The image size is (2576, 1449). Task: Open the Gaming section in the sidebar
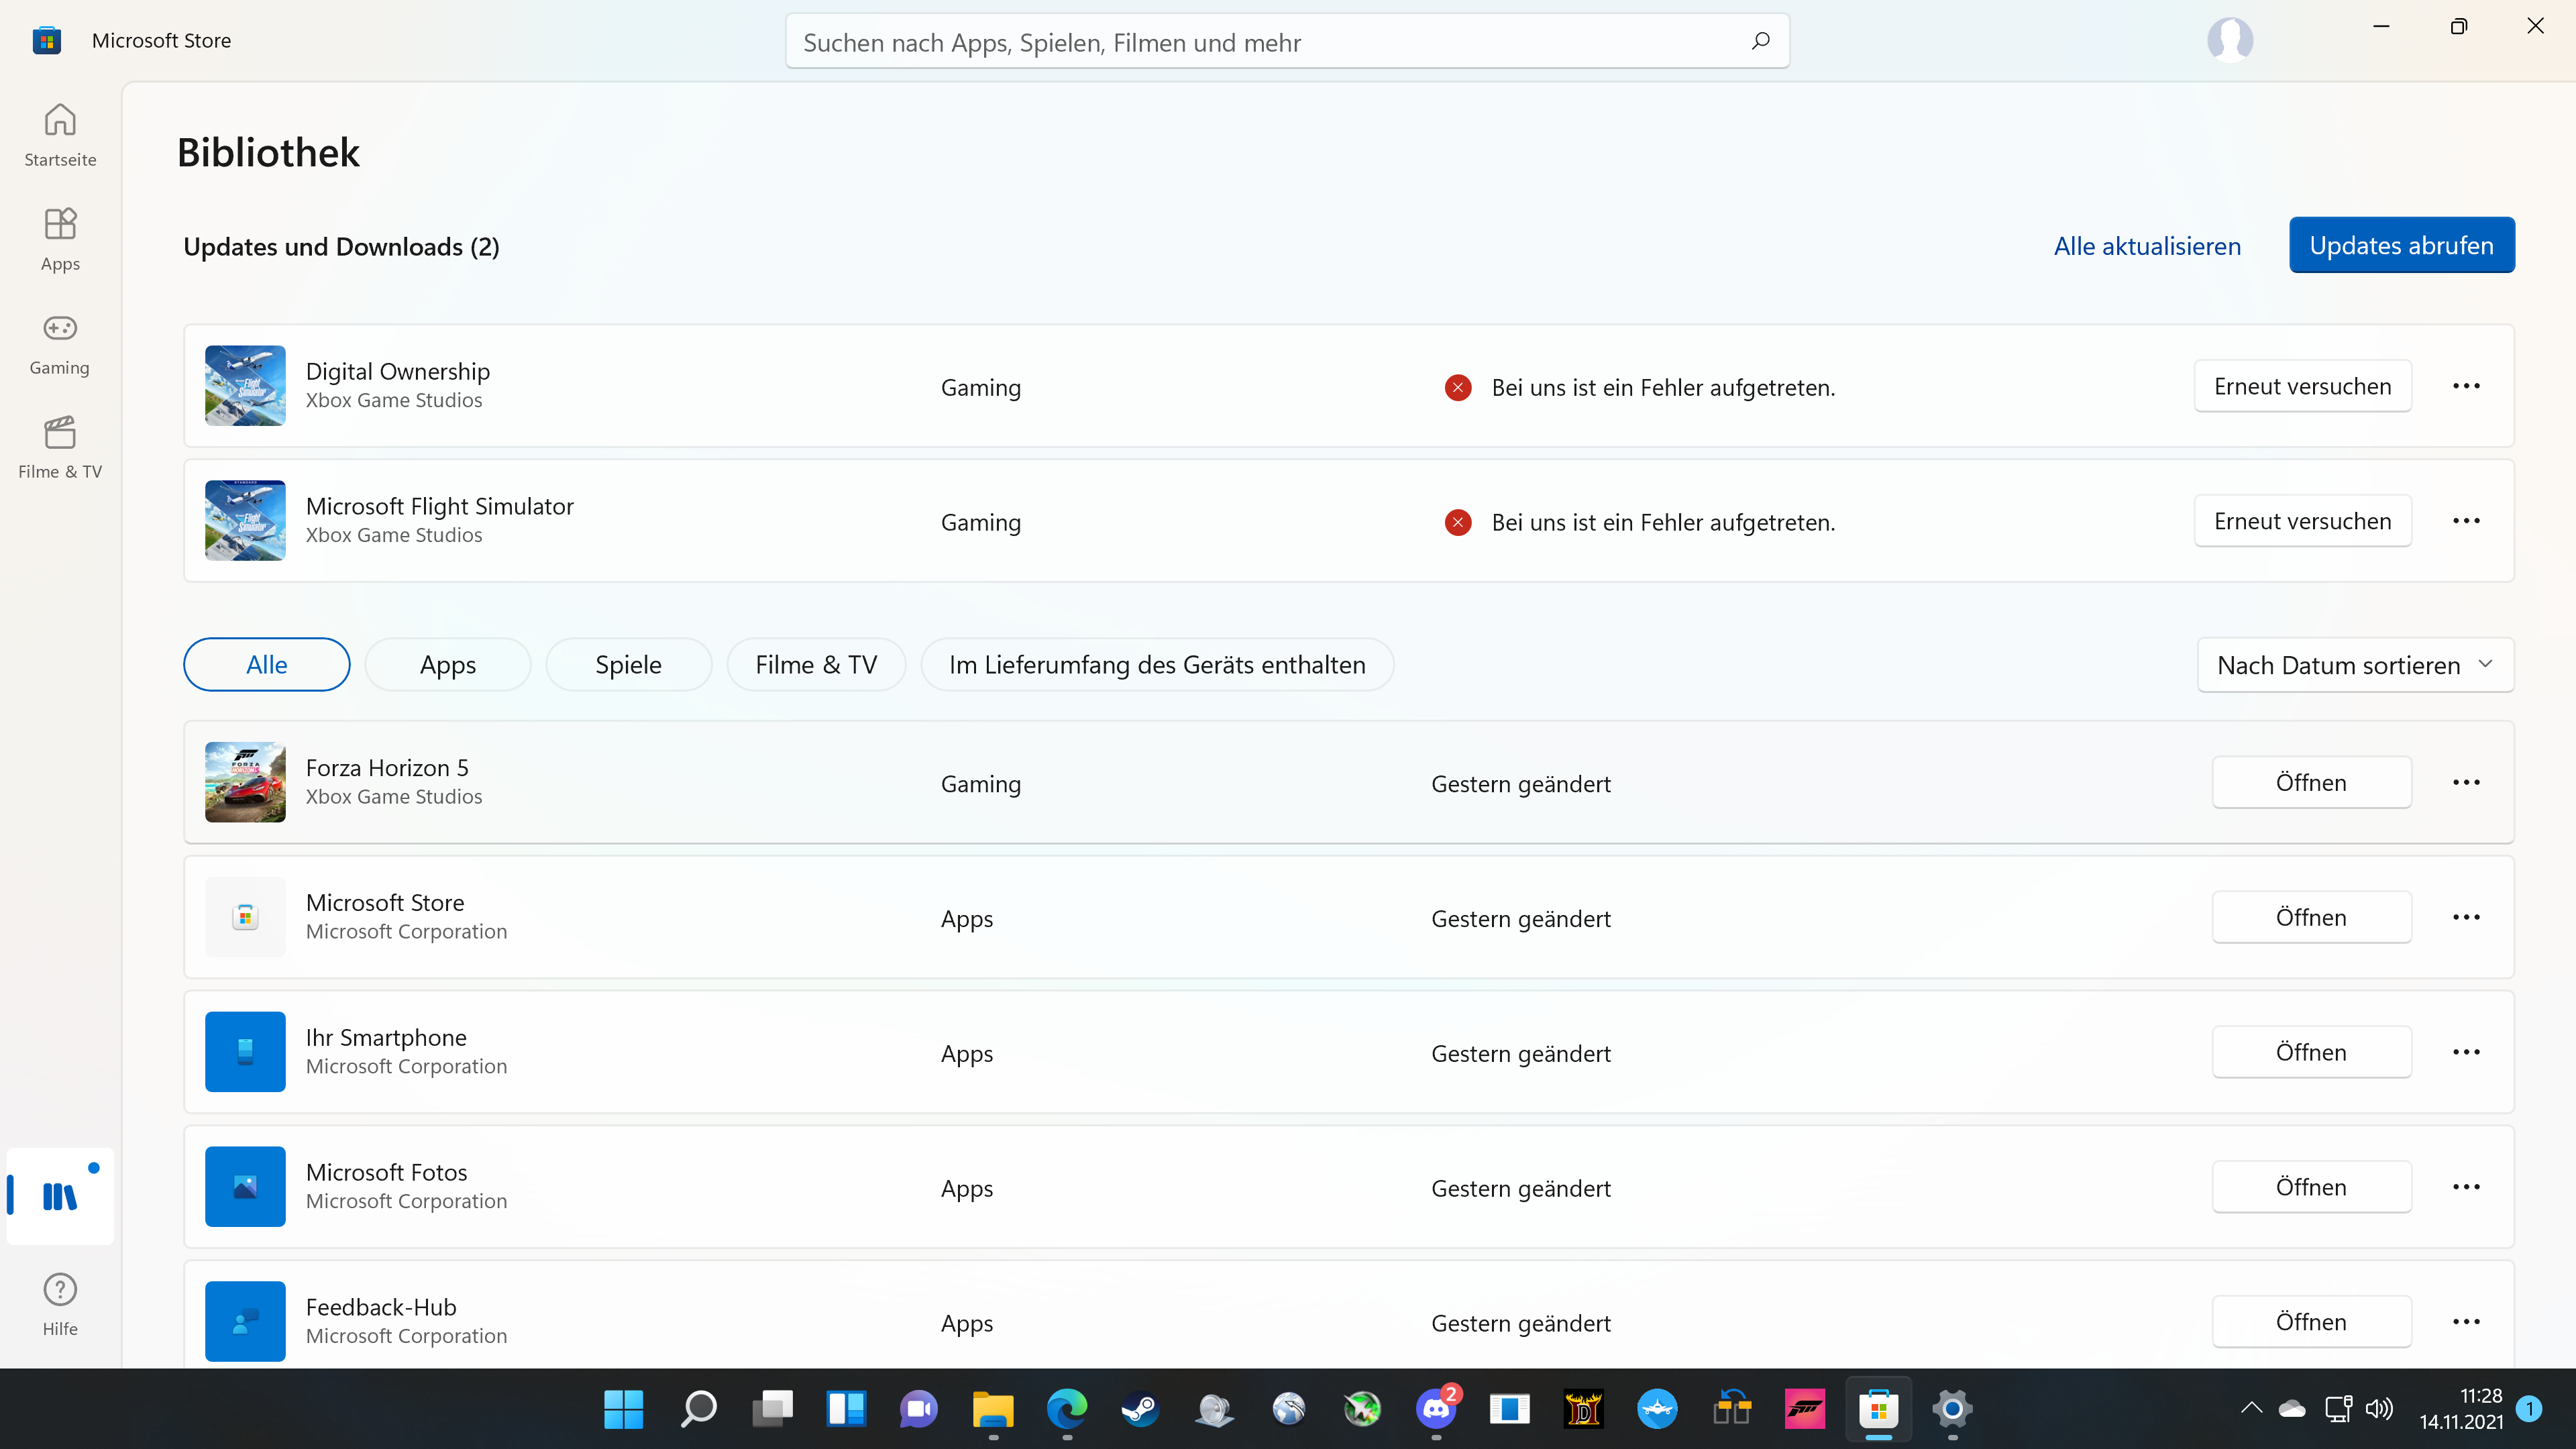[x=60, y=343]
